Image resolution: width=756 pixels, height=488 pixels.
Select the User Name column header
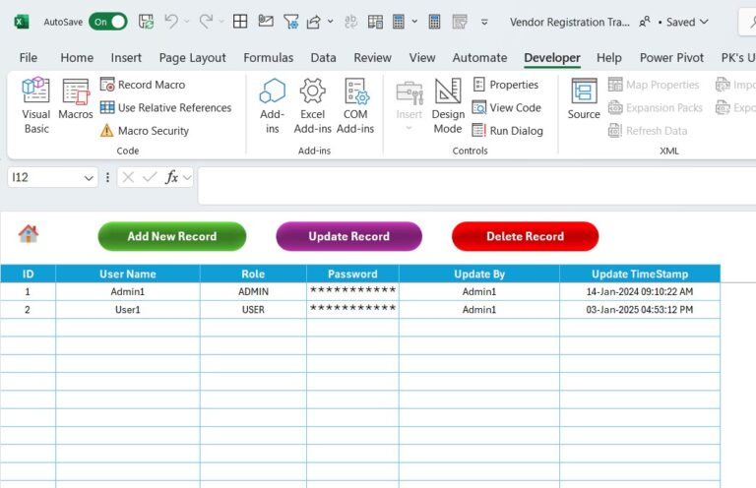point(128,274)
